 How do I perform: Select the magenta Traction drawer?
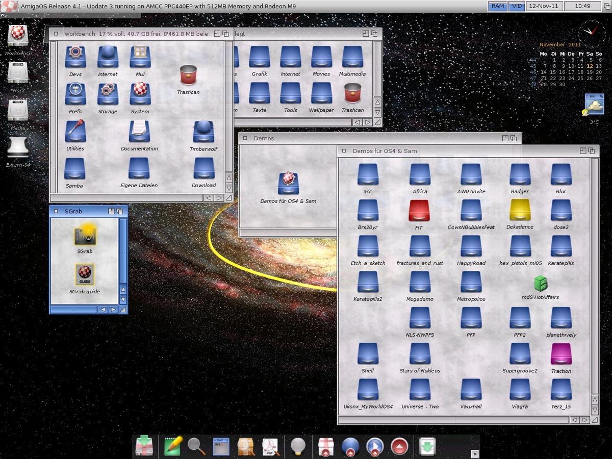coord(561,354)
